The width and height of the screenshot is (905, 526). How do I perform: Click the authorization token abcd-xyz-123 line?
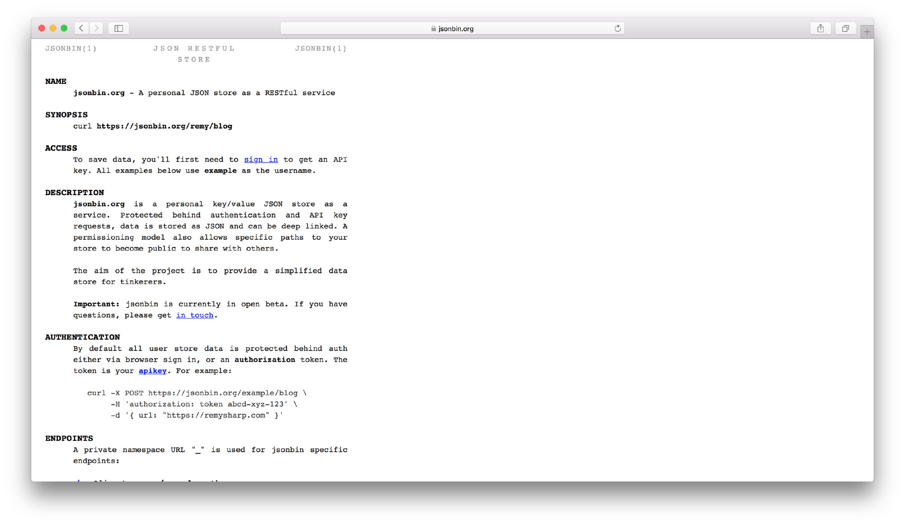click(x=204, y=404)
